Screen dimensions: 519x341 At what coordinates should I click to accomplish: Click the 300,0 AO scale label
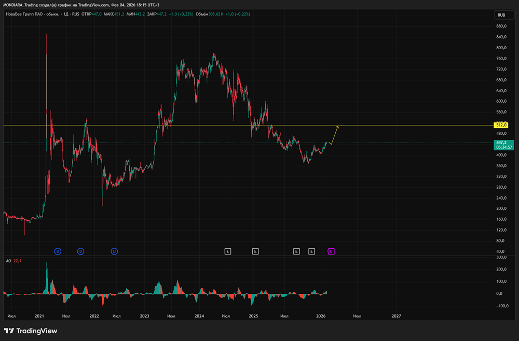pos(501,258)
